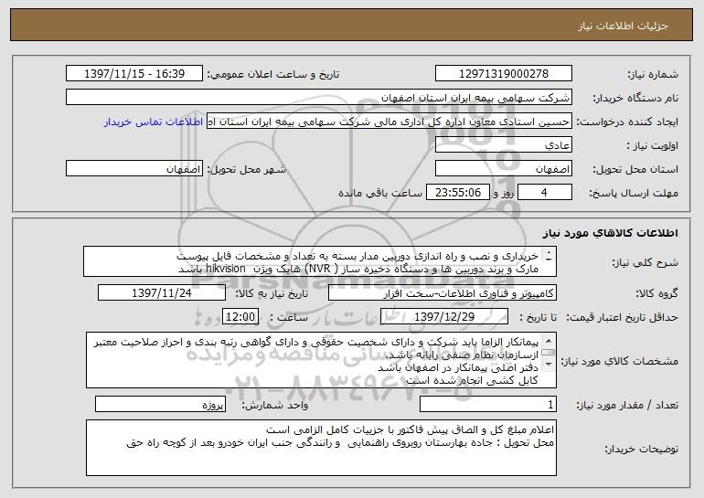Click the جزئیات اطلاعات نیاز header title
Viewport: 704px width, 498px height.
623,26
